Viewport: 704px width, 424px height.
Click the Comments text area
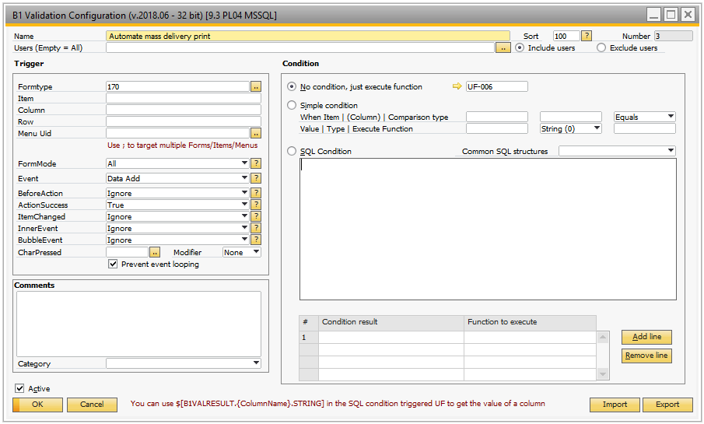tap(138, 324)
